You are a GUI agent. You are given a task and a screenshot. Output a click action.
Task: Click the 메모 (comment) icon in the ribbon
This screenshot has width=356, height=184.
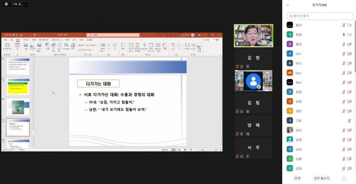tap(123, 46)
